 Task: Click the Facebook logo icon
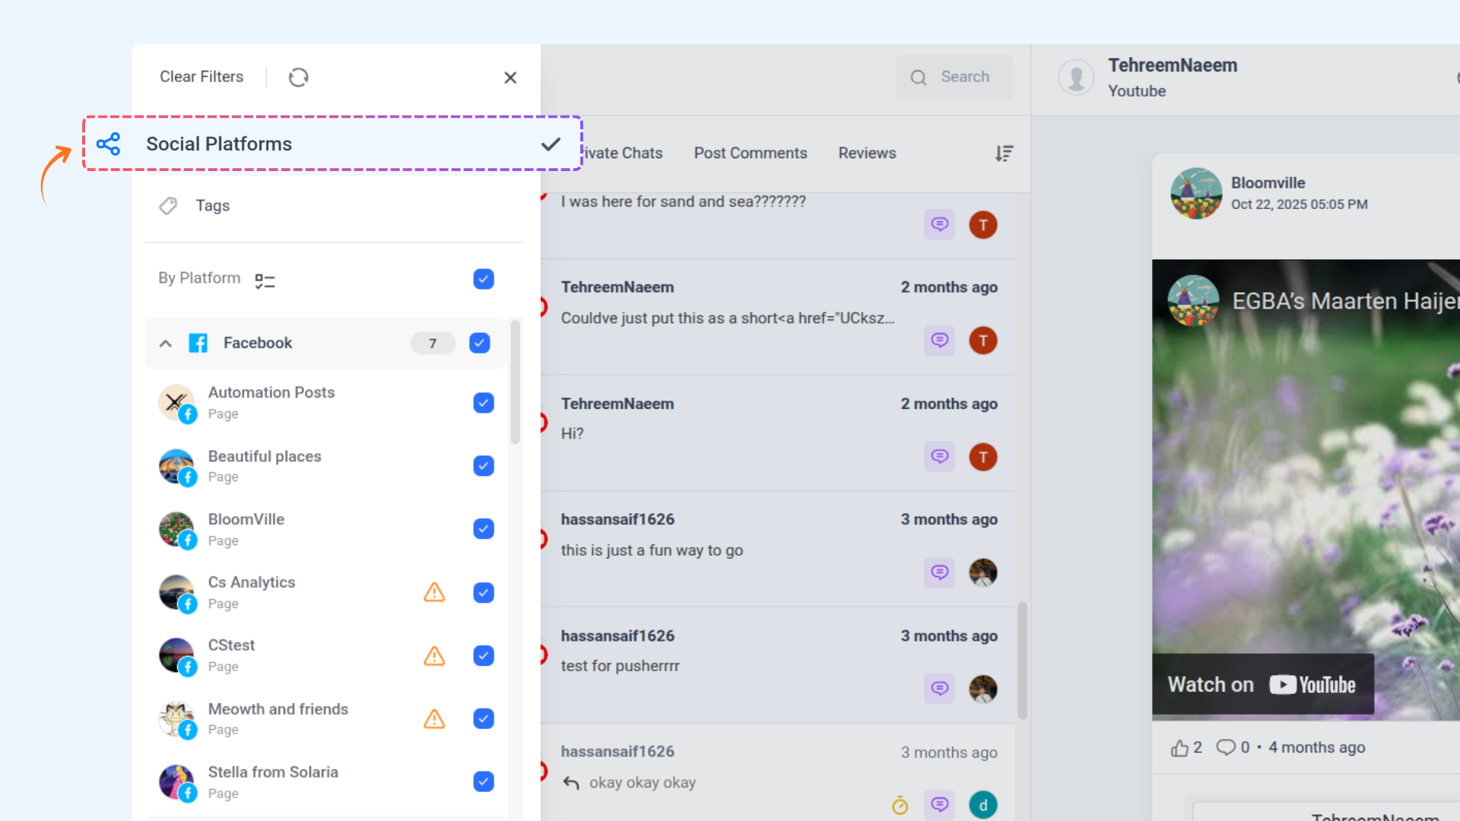pos(198,343)
